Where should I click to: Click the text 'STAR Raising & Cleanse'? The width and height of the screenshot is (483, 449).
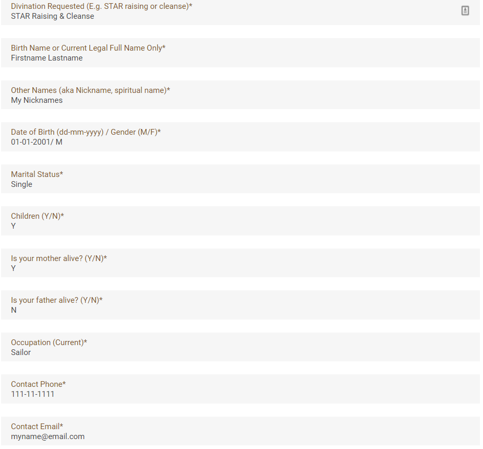(52, 16)
